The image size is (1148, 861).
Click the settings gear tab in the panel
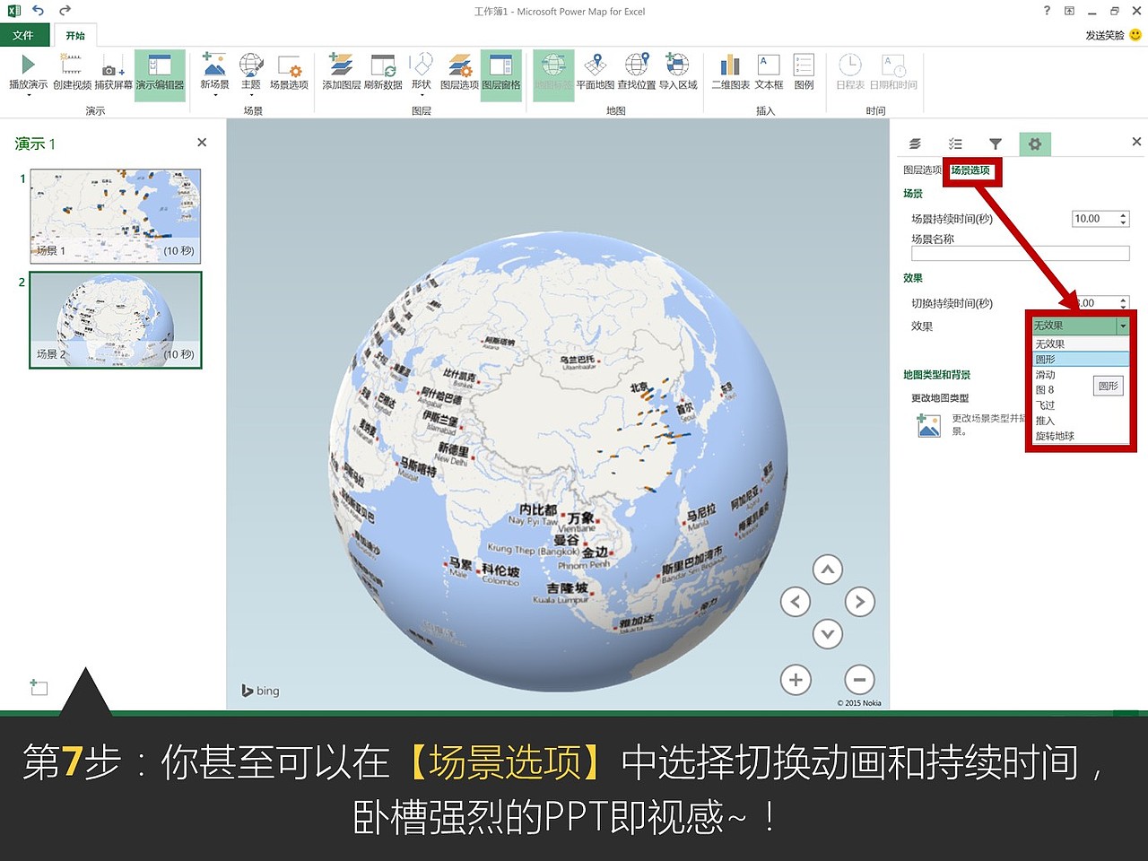point(1036,143)
